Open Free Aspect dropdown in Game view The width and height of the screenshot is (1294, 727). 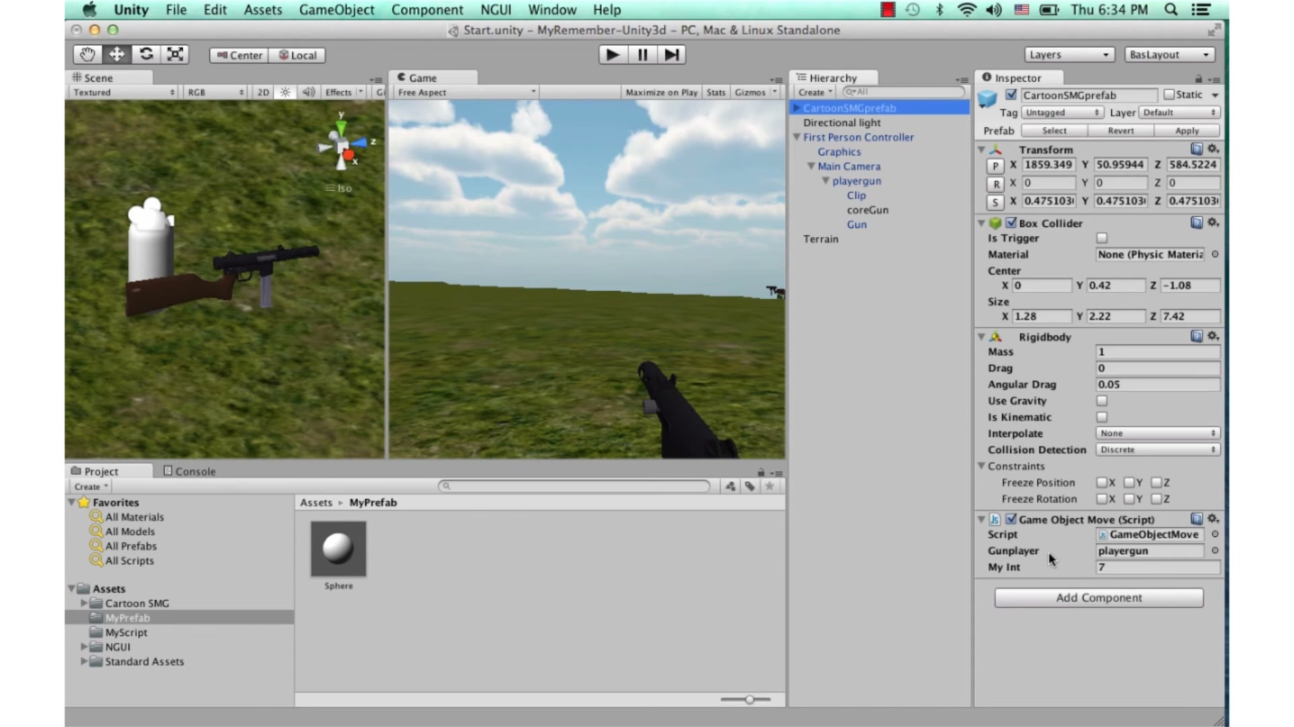coord(466,92)
